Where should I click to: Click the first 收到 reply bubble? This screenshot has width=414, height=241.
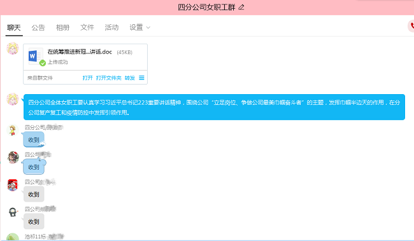34,139
